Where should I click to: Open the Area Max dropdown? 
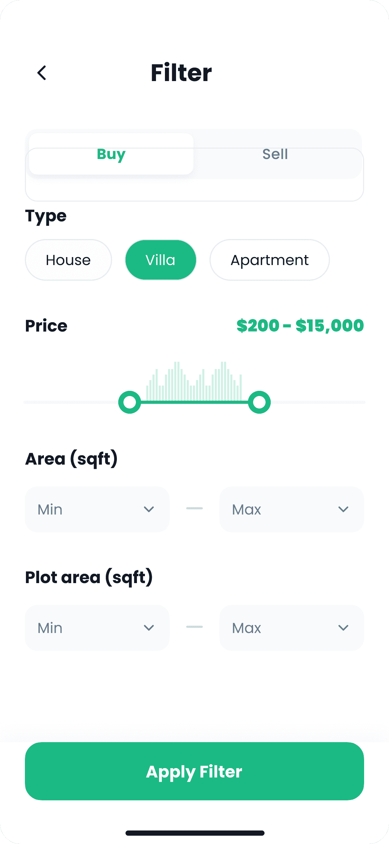point(291,509)
